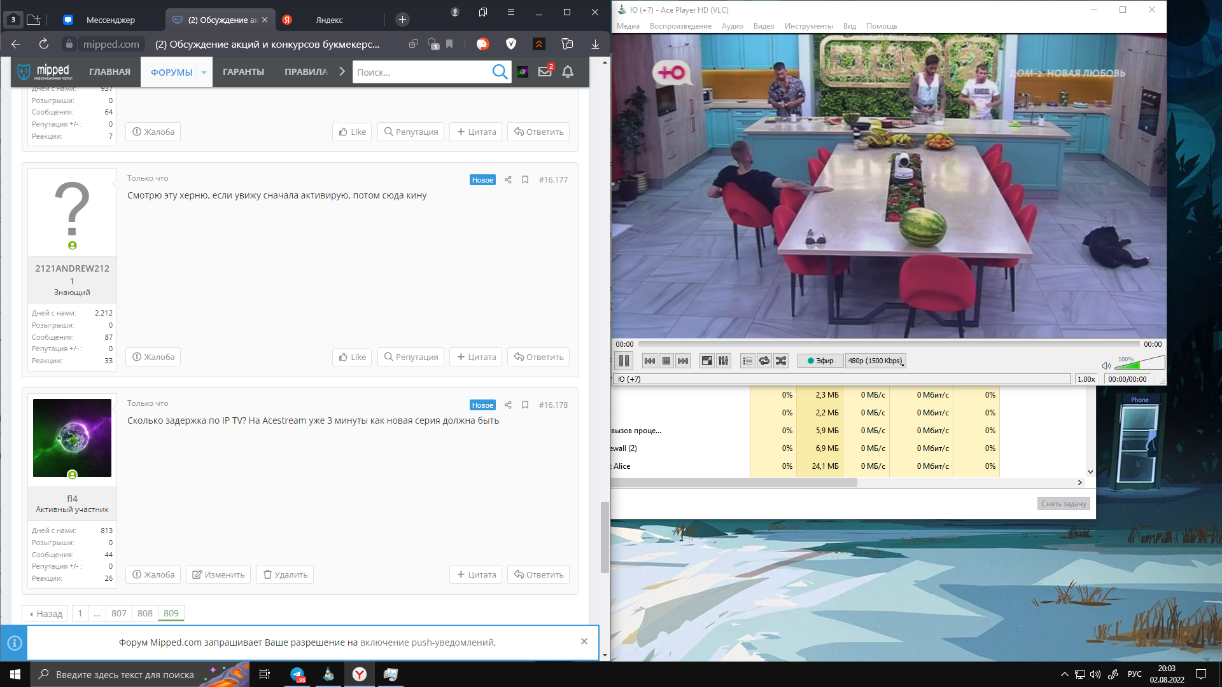
Task: Open the 480p (1500 Kbps) quality dropdown
Action: pos(876,361)
